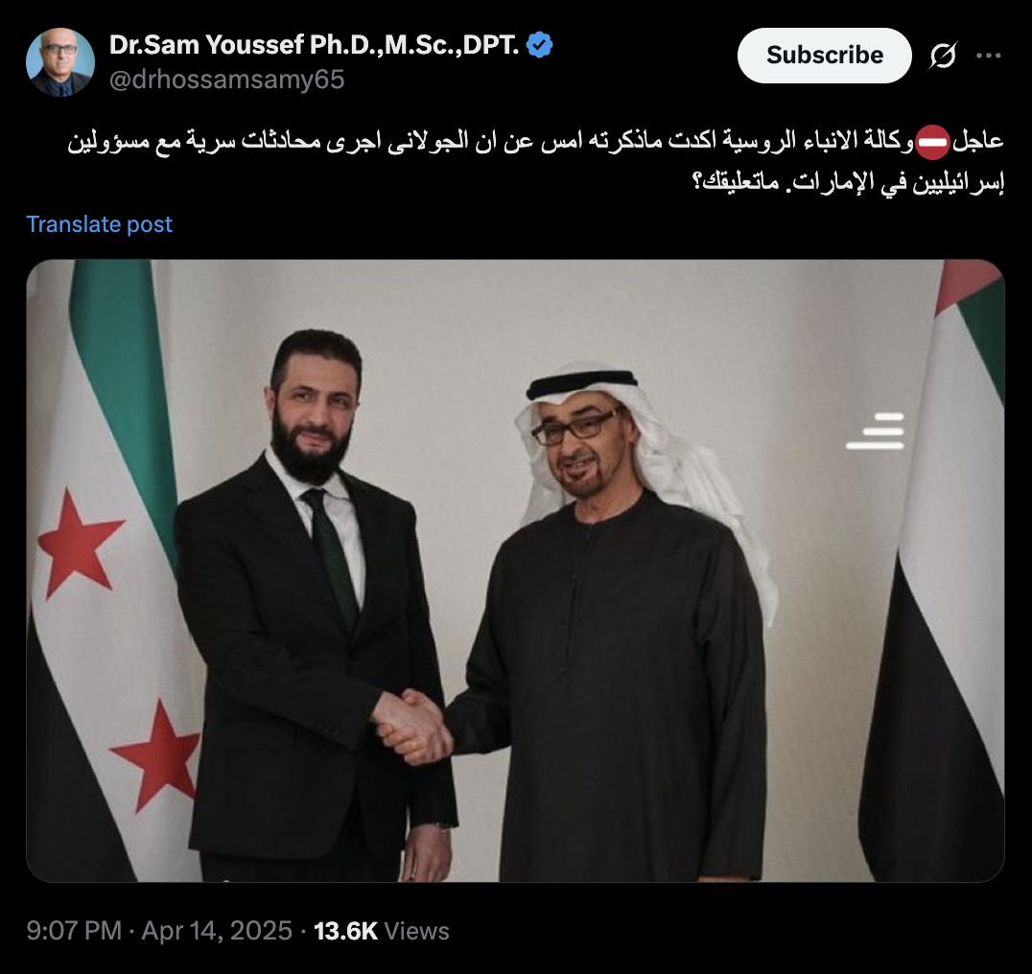View the 13.6K Views analytics

(381, 931)
